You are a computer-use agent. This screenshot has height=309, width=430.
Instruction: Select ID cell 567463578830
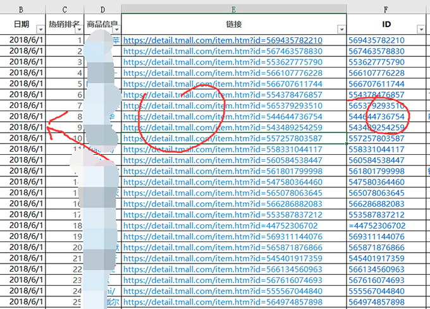386,51
